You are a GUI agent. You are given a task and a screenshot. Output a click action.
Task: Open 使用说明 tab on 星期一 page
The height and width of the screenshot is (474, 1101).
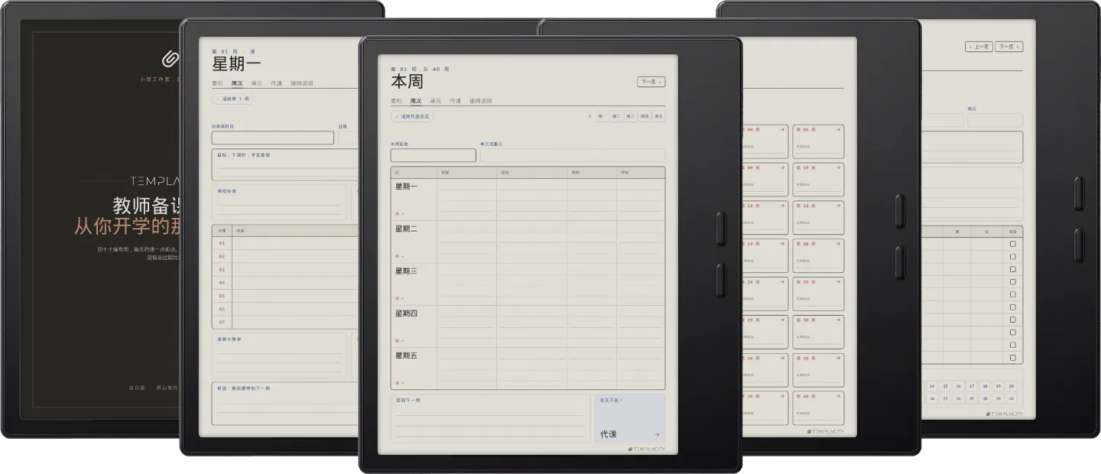pyautogui.click(x=302, y=83)
